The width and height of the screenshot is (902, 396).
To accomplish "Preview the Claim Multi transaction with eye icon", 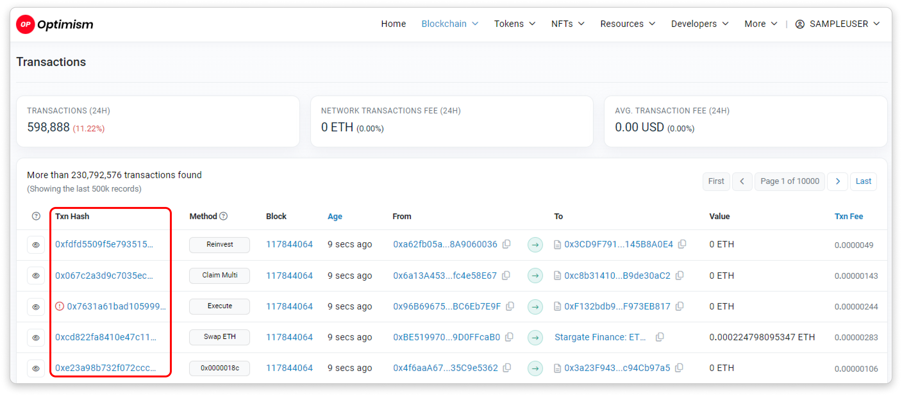I will coord(36,276).
